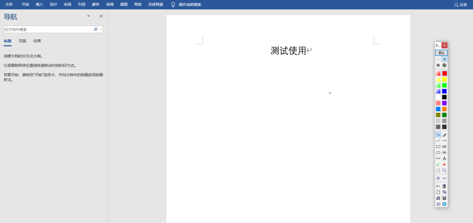Switch to the 标题 navigation tab
473x223 pixels.
pos(8,41)
